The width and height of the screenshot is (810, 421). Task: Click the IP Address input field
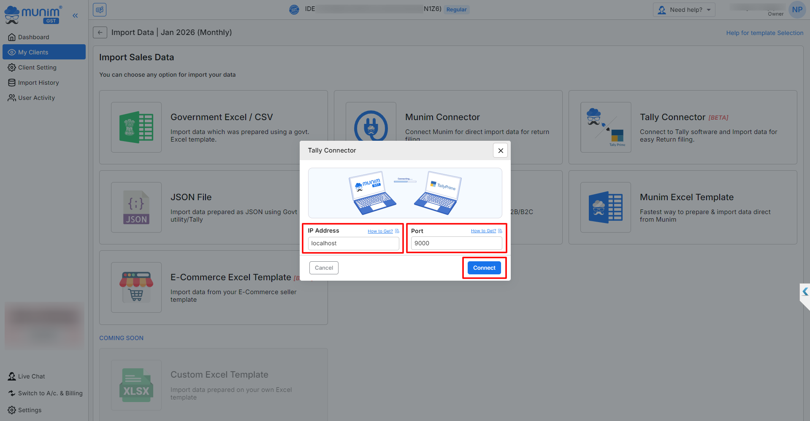[353, 243]
